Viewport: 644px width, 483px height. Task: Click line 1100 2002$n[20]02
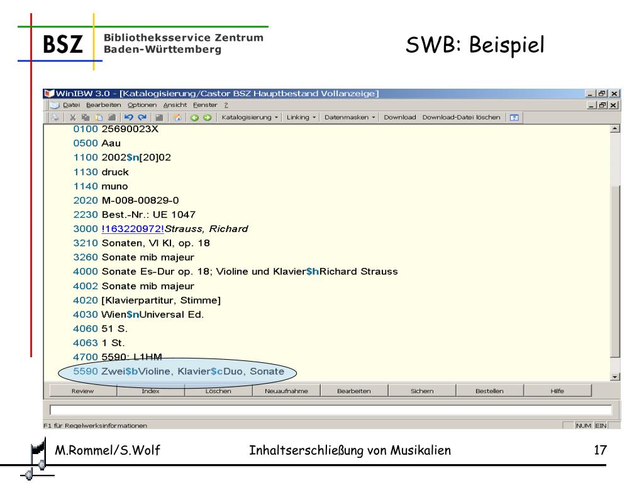122,157
